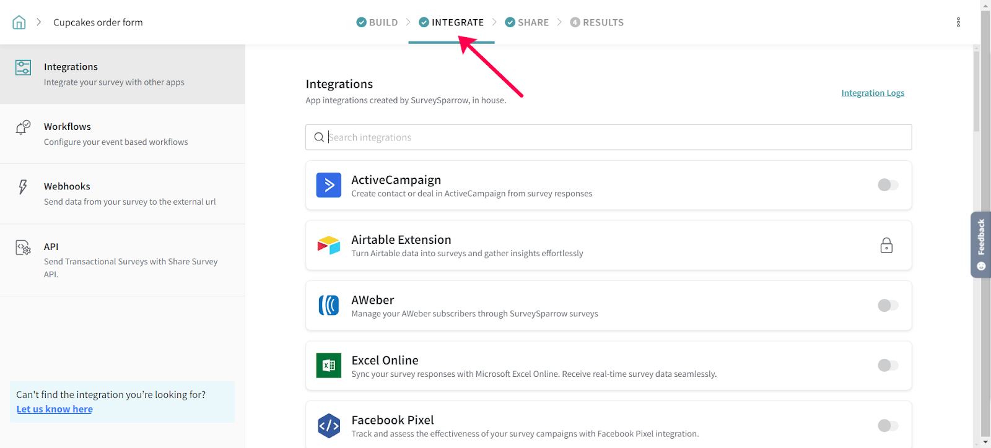Go to the BUILD step tab
991x448 pixels.
[x=377, y=22]
